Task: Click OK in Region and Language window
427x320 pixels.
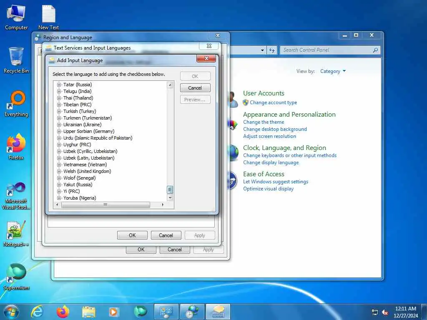Action: [x=141, y=250]
